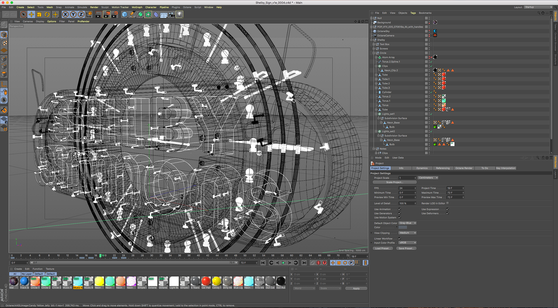Click the Color swatch under Default Object Color
The width and height of the screenshot is (558, 308).
[x=403, y=227]
